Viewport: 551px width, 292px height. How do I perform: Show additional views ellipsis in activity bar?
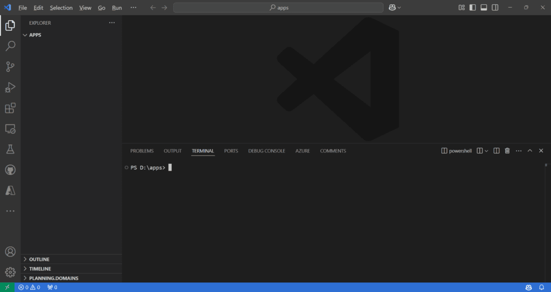(10, 211)
